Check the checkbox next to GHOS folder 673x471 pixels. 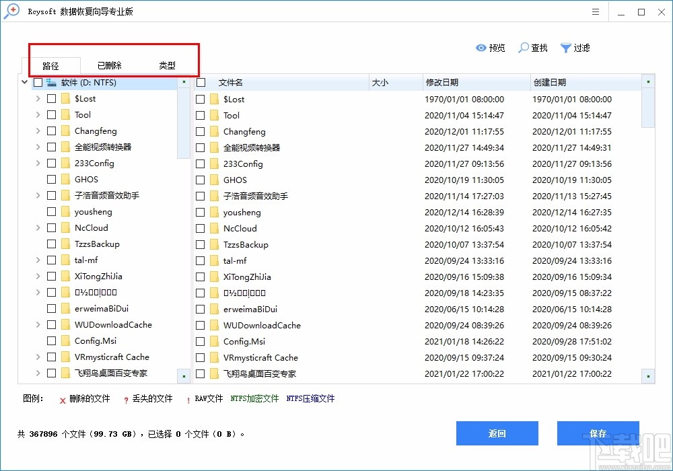click(52, 179)
